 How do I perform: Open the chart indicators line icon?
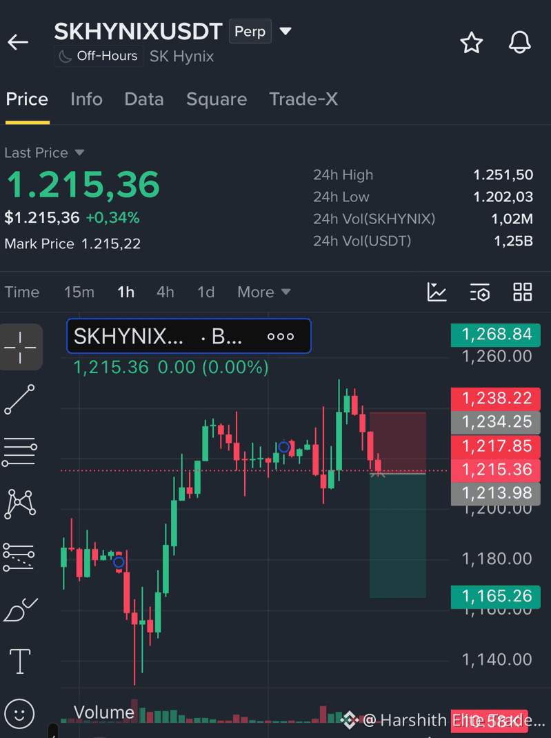click(x=437, y=292)
